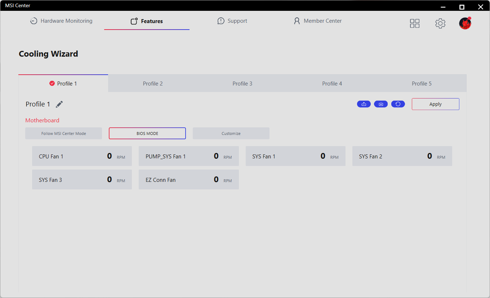
Task: Select the SYS Fan 3 card
Action: [82, 180]
